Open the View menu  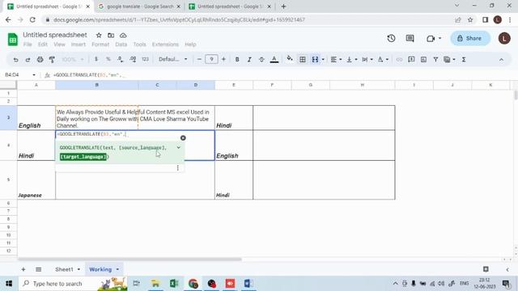pyautogui.click(x=59, y=44)
